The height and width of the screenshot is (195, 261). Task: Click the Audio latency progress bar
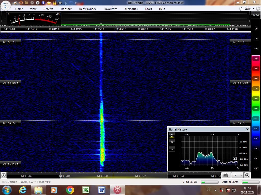pos(251,182)
